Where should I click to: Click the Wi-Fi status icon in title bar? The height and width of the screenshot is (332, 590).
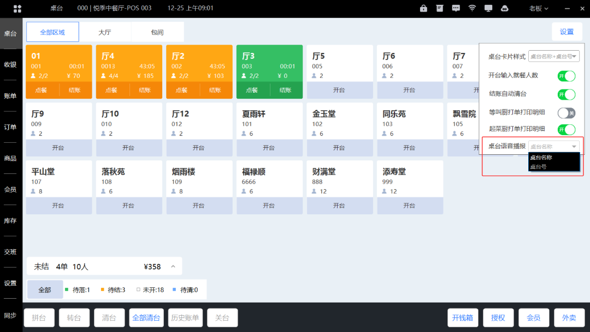pos(471,8)
